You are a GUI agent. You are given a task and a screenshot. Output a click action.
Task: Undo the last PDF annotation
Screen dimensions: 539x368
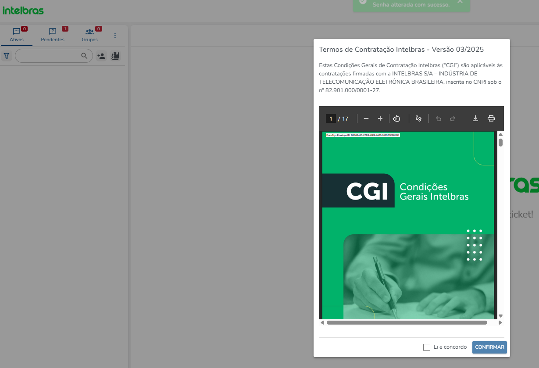click(439, 118)
